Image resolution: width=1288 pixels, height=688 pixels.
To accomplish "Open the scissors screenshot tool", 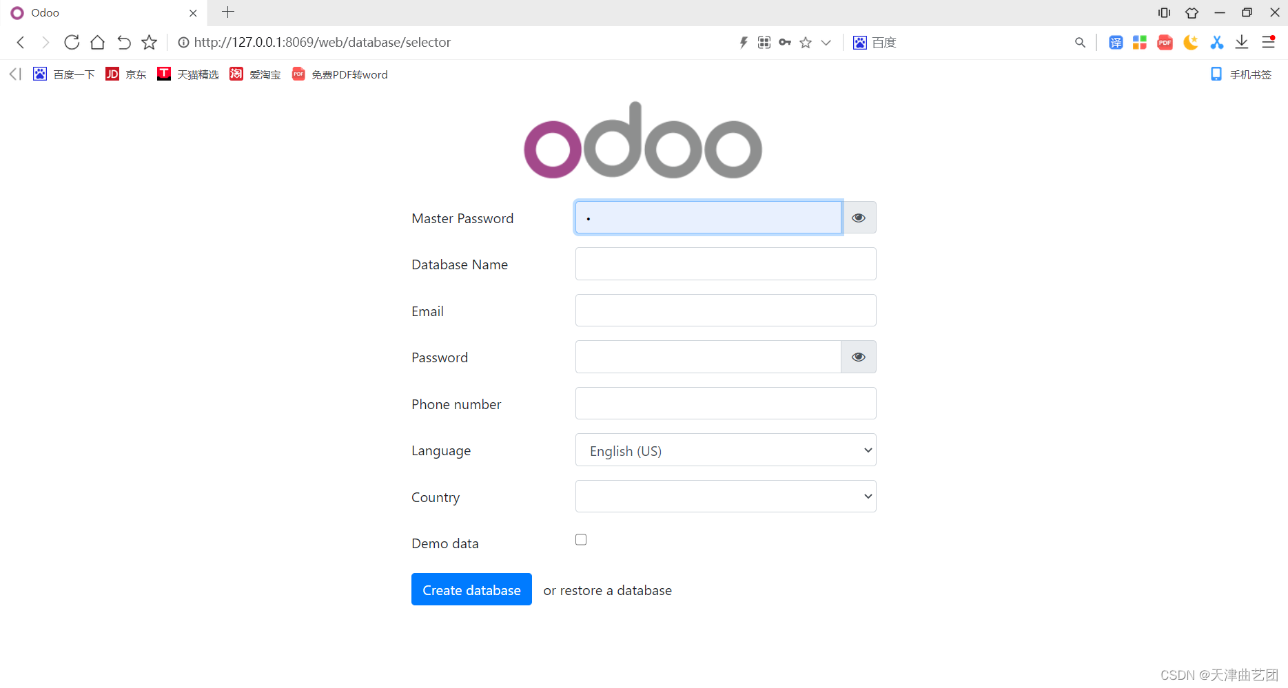I will 1216,42.
